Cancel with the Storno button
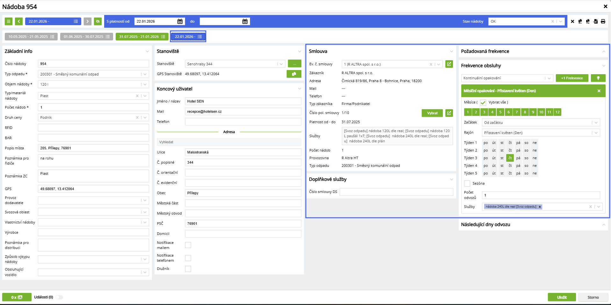This screenshot has width=611, height=305. tap(593, 297)
